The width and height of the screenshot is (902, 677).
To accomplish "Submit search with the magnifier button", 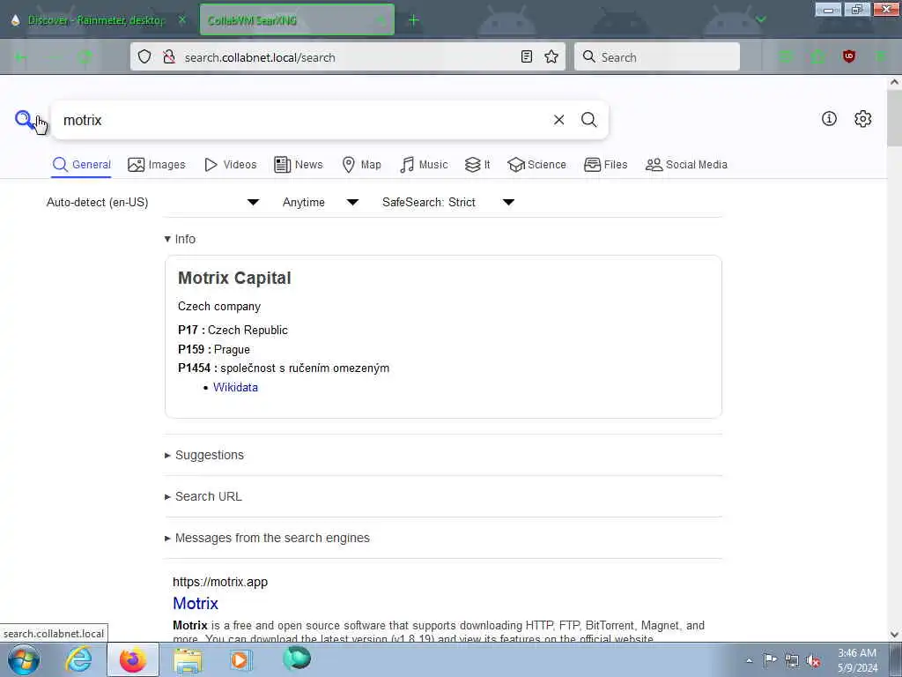I will [x=588, y=120].
